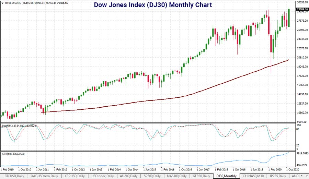The height and width of the screenshot is (179, 309).
Task: Click the 1 Feb 2010 date label
Action: click(7, 169)
